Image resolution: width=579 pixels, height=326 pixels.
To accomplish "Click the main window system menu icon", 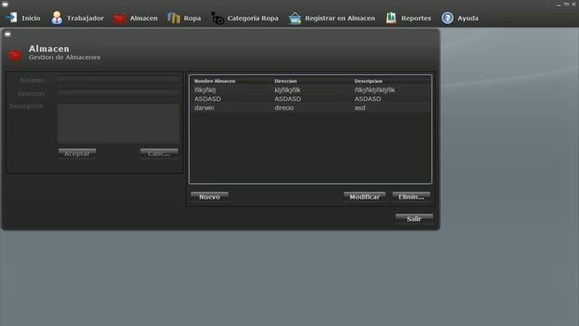I will click(5, 4).
